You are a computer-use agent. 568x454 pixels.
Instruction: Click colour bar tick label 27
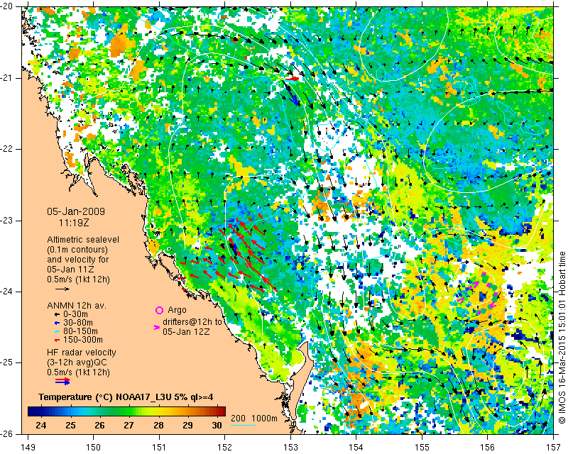click(x=129, y=425)
